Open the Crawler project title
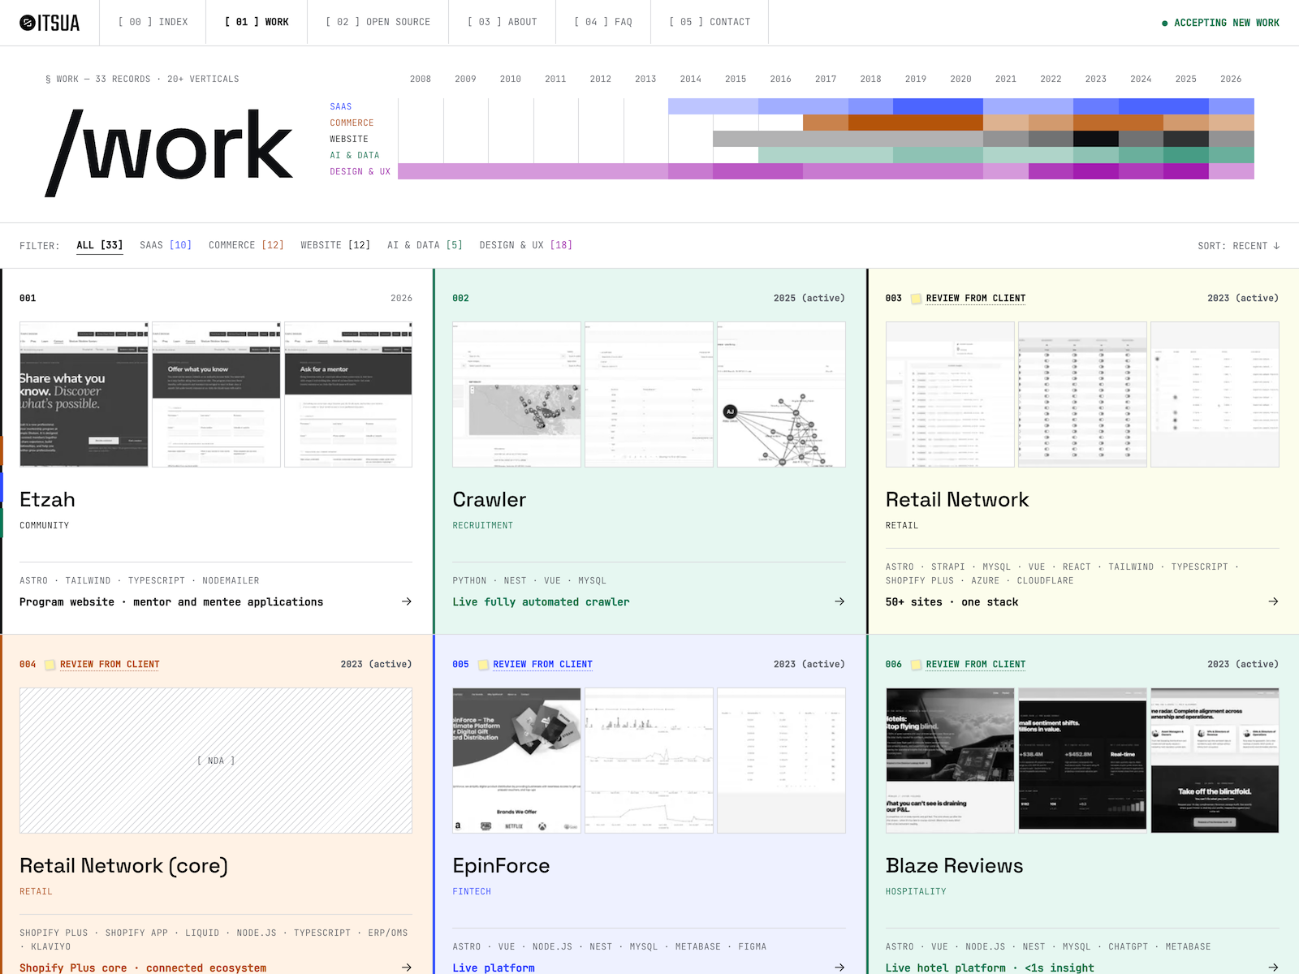 [x=490, y=499]
